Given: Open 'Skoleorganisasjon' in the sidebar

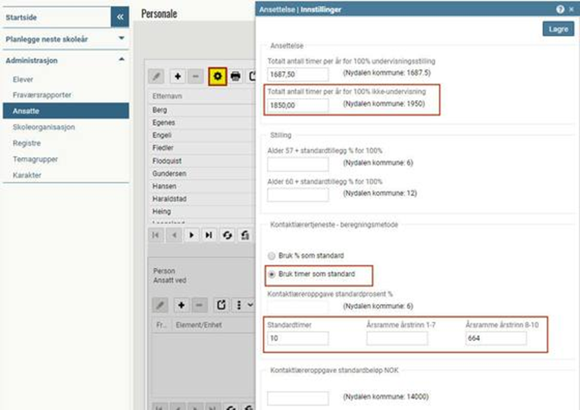Looking at the screenshot, I should [x=44, y=127].
